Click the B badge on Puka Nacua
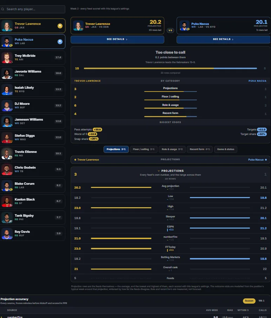 tap(60, 42)
